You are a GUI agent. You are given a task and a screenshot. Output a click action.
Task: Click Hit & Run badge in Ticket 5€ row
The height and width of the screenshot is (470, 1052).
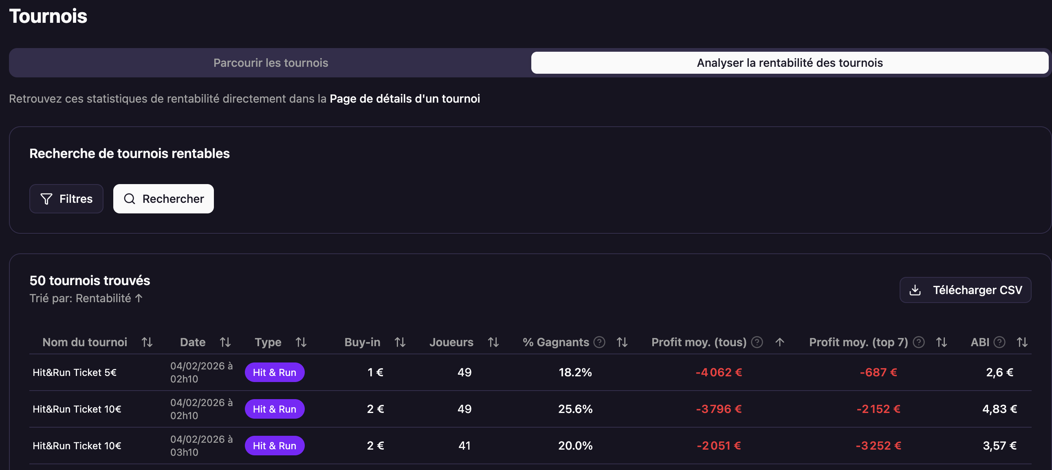[275, 372]
